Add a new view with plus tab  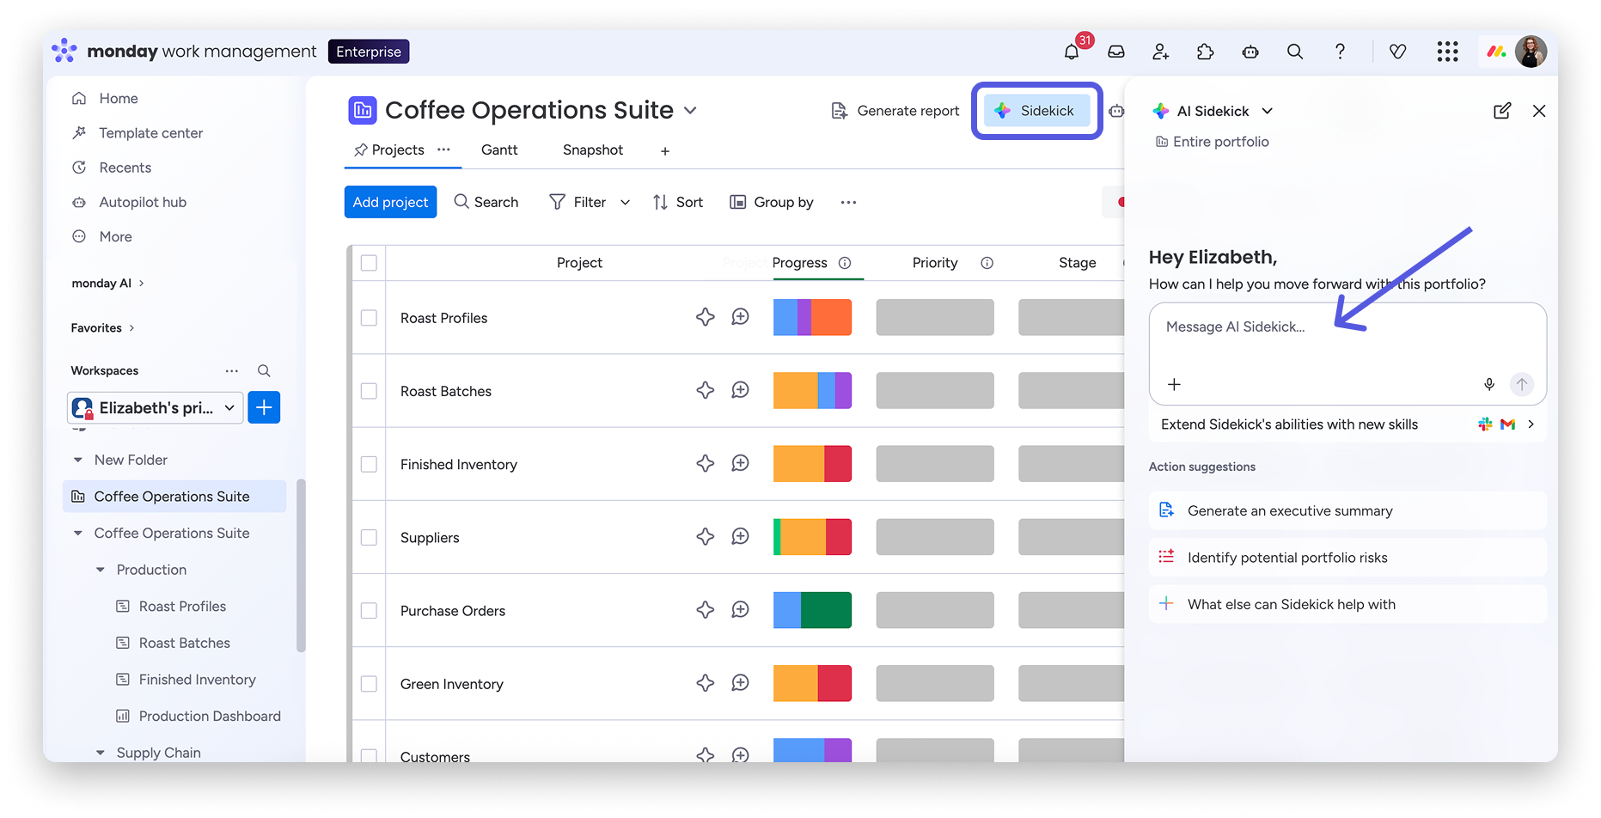pyautogui.click(x=665, y=151)
